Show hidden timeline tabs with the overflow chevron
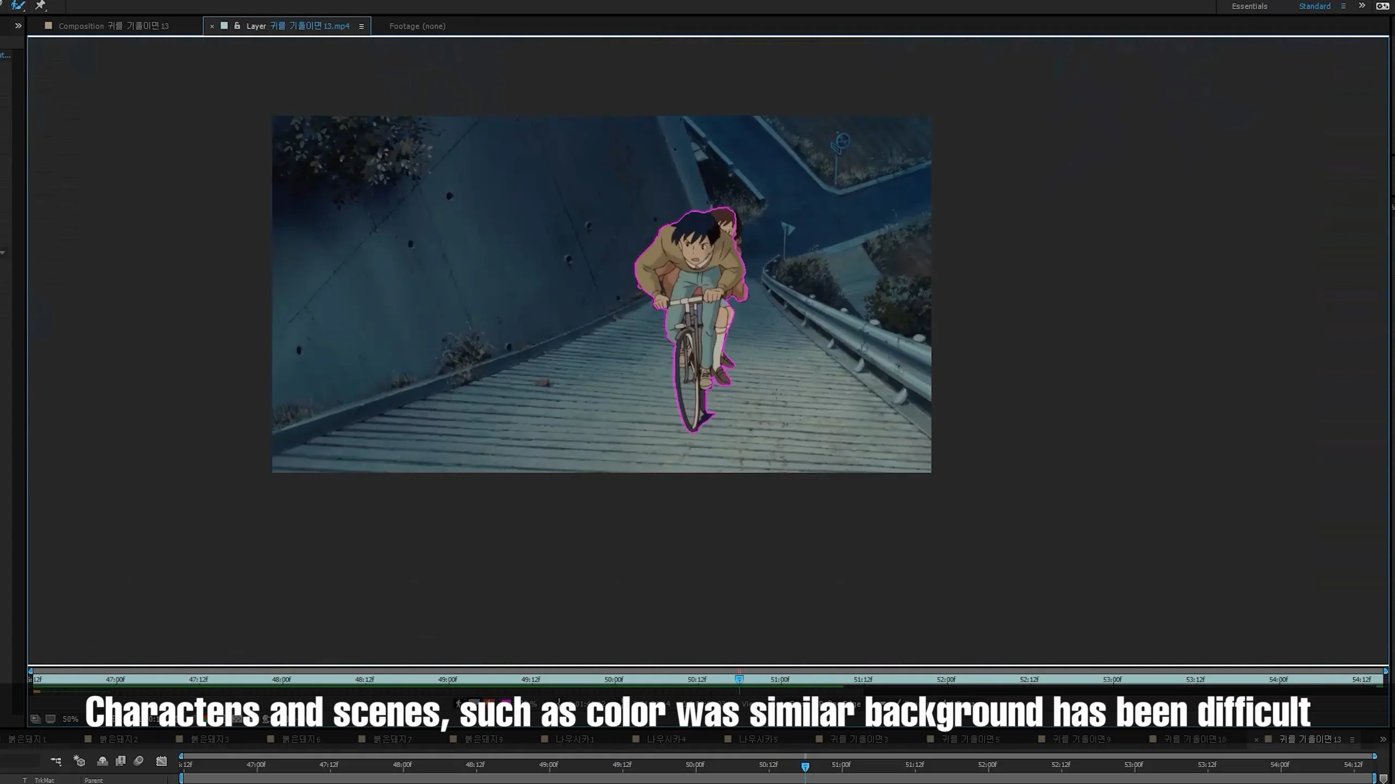1395x784 pixels. click(1383, 739)
